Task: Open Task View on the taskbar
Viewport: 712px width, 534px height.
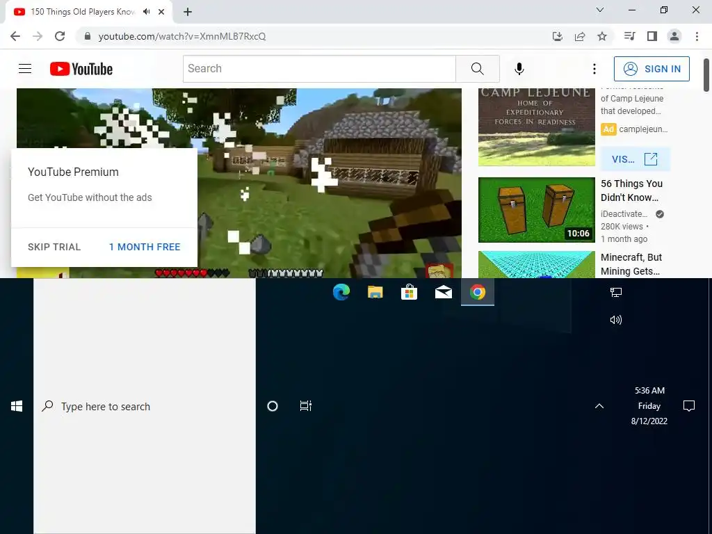Action: (x=306, y=406)
